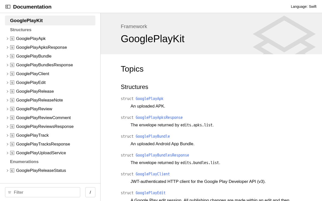Open the GooglePlayEdit struct link
This screenshot has width=322, height=201.
click(x=151, y=193)
